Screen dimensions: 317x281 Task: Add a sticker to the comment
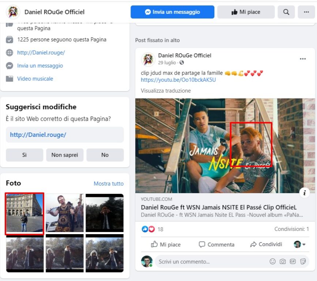(303, 262)
